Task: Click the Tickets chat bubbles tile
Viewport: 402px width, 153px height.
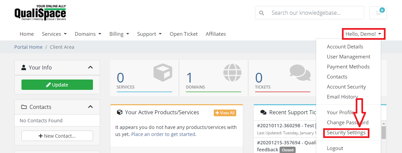Action: [x=283, y=78]
